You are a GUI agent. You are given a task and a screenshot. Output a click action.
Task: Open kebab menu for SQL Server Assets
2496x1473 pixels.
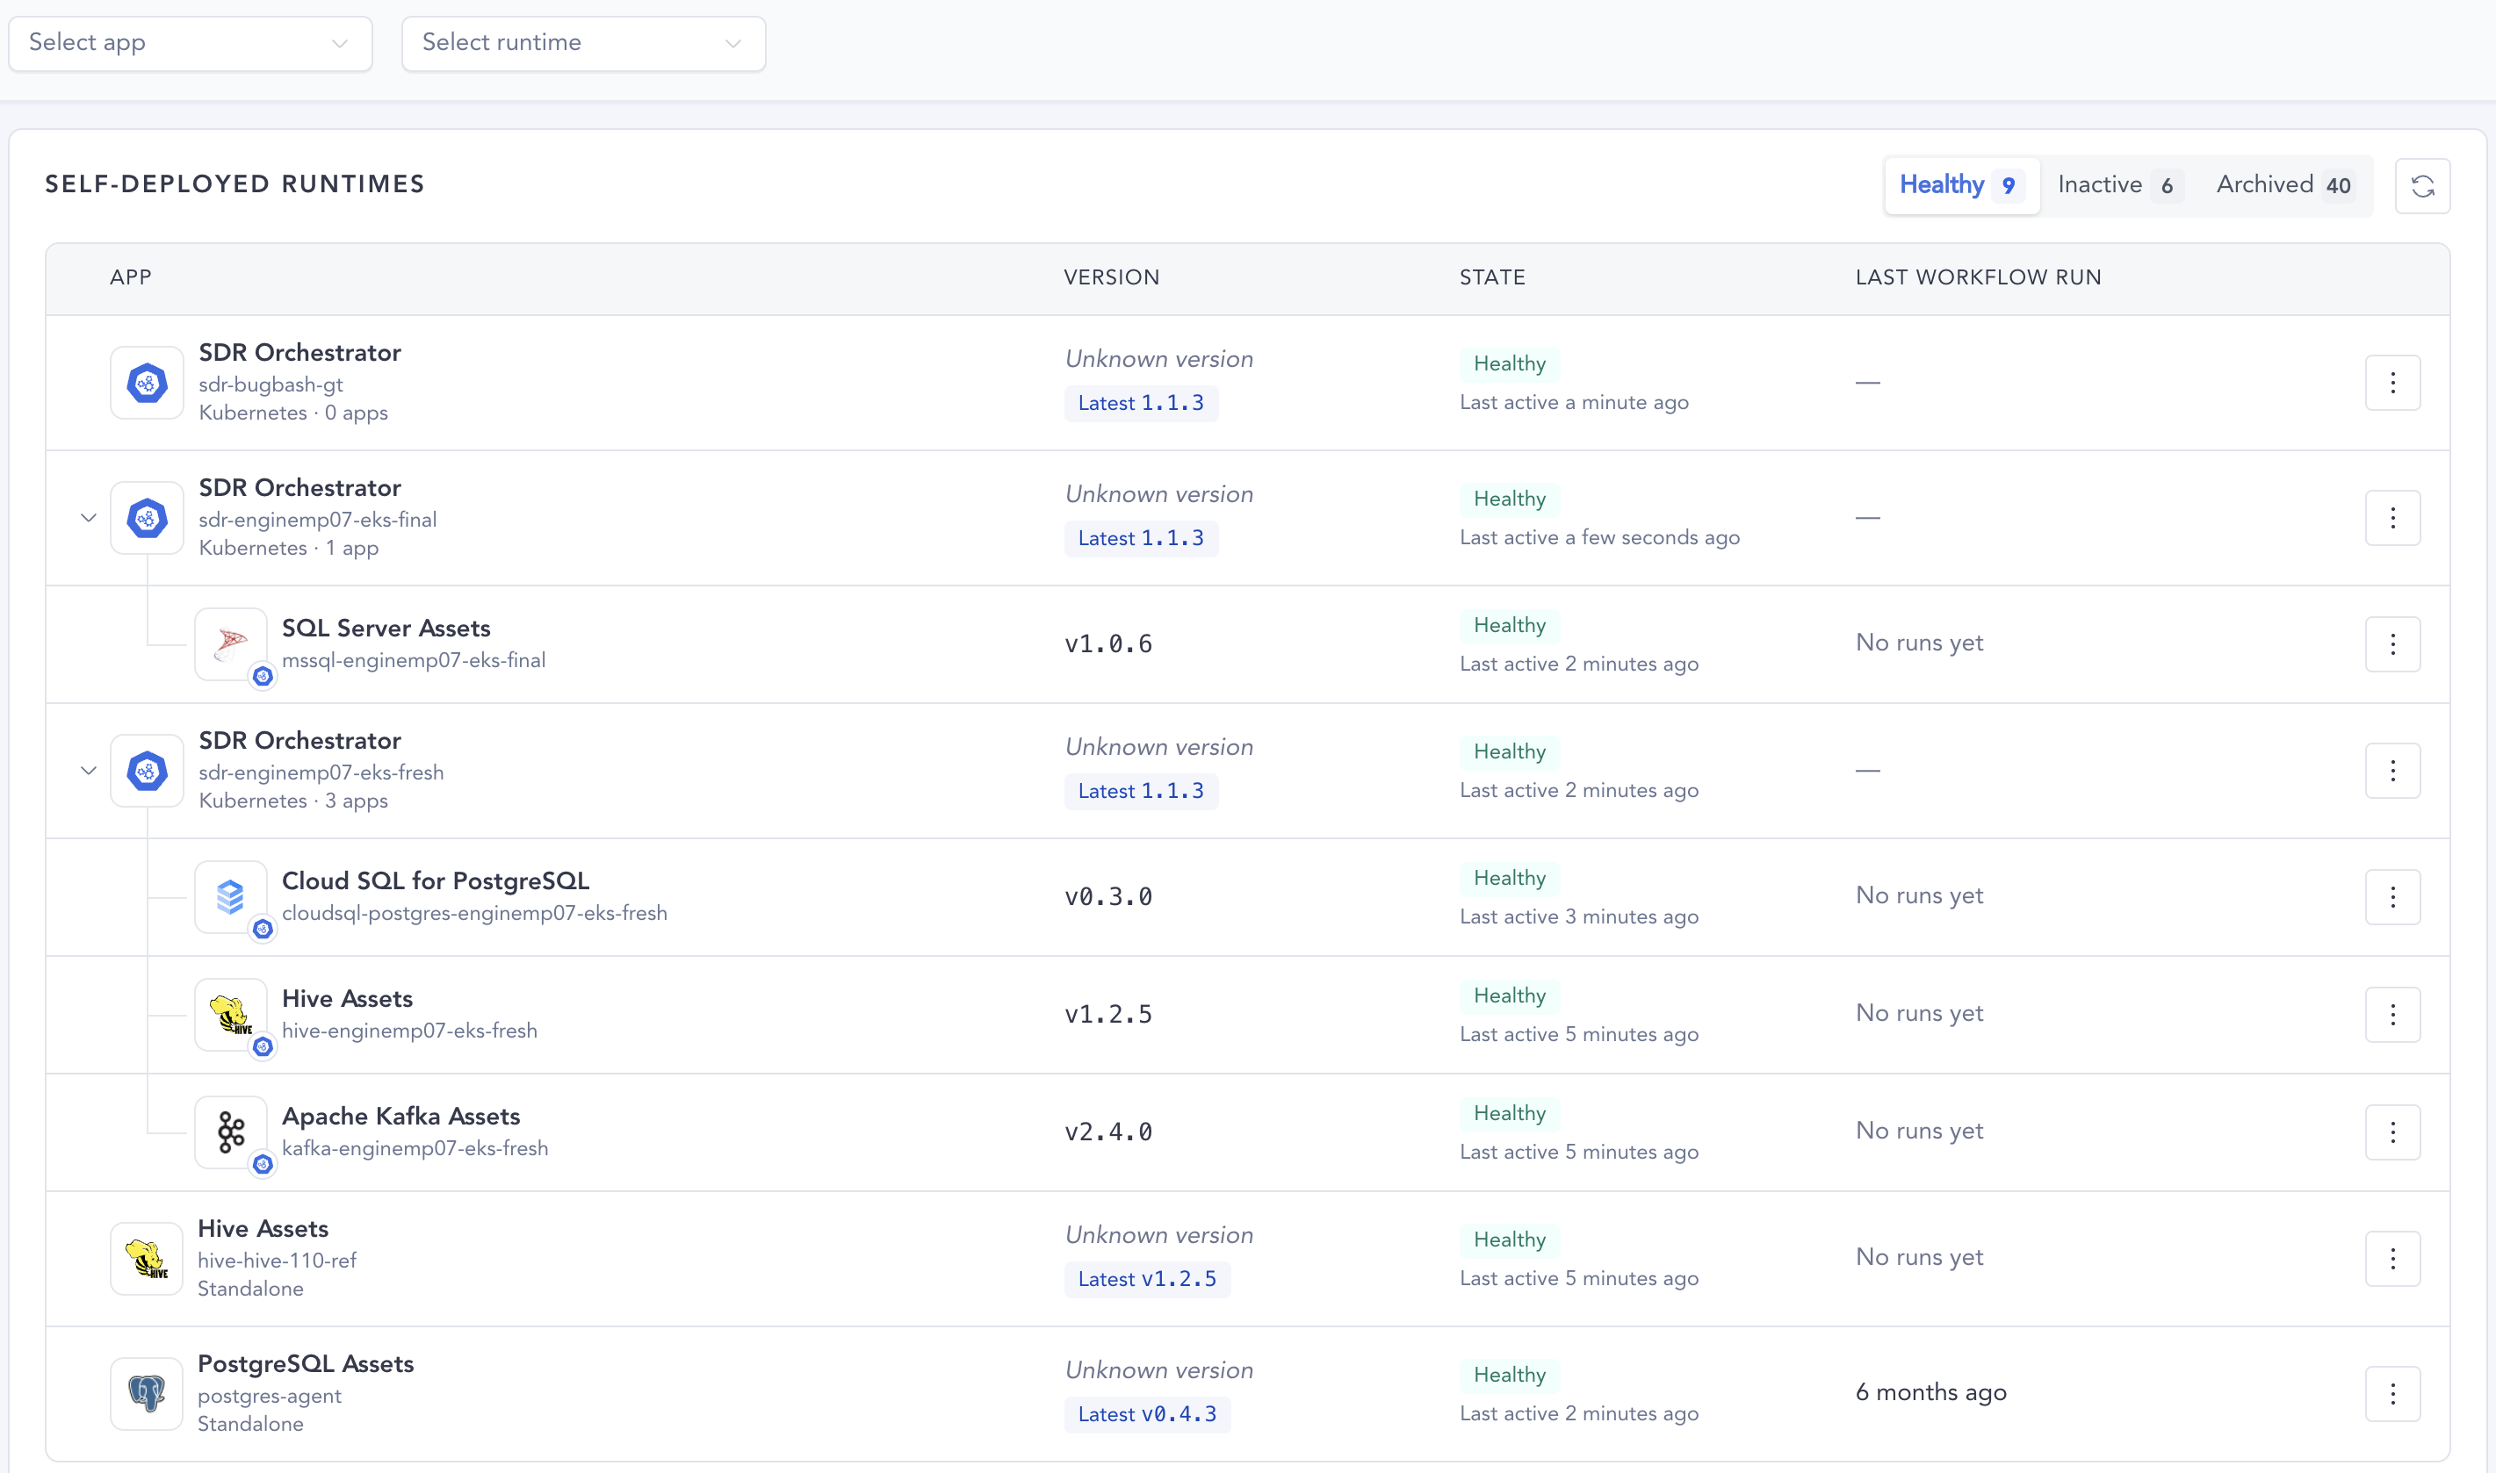click(2391, 644)
